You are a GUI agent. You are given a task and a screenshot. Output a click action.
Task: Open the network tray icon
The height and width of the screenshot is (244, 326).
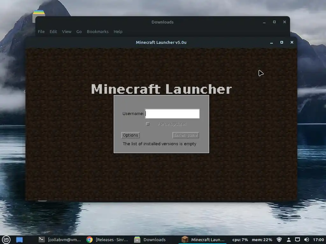click(x=298, y=240)
